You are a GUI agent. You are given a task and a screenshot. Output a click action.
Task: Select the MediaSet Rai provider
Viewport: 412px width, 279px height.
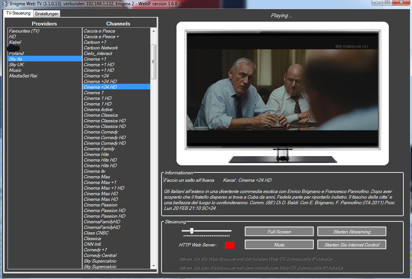tap(23, 76)
